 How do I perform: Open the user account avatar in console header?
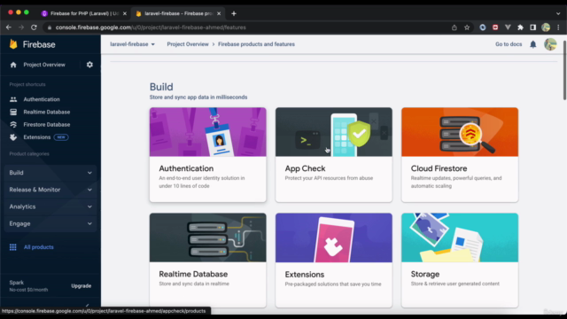550,44
